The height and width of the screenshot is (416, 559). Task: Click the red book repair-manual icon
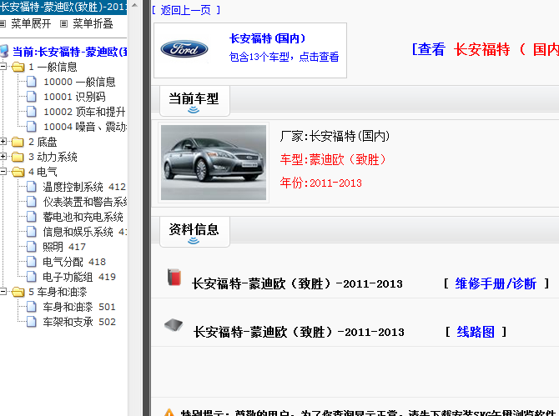point(174,278)
